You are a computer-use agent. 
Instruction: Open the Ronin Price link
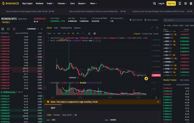pyautogui.click(x=22, y=19)
